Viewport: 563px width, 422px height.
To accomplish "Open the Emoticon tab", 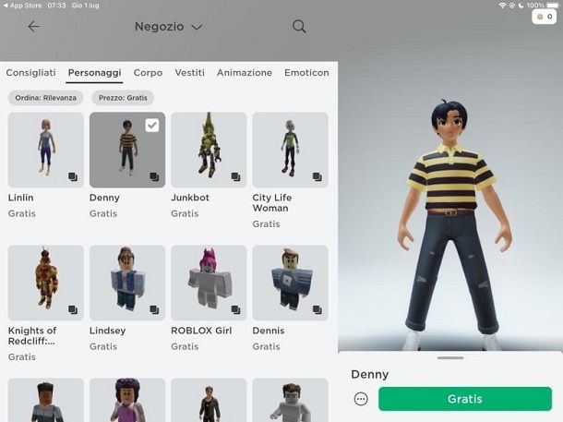I will click(x=306, y=73).
